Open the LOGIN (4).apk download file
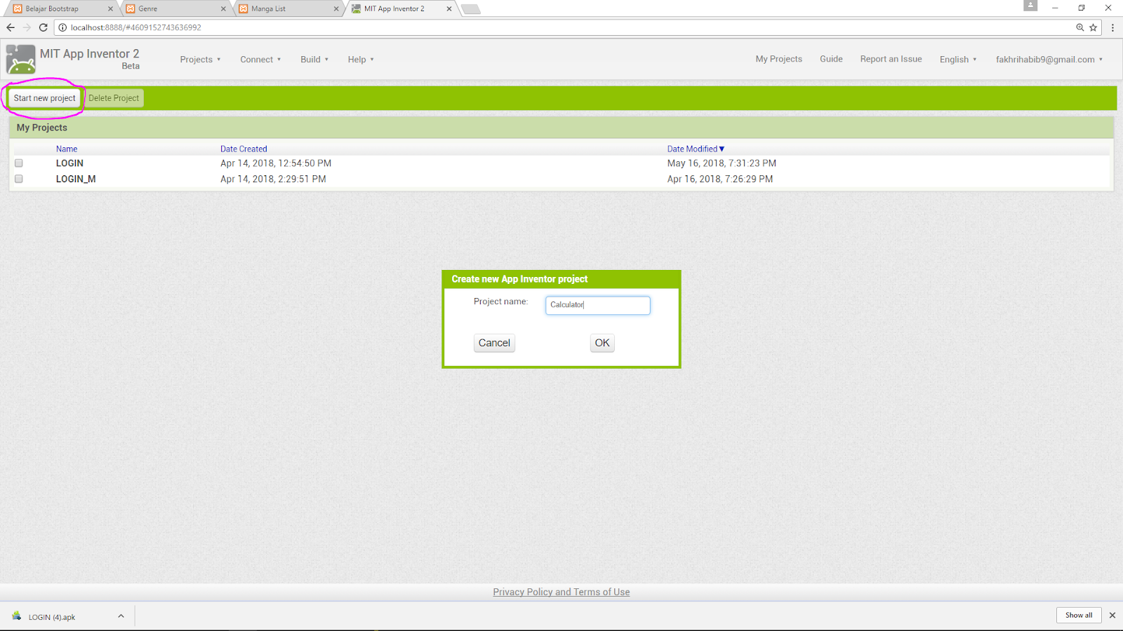This screenshot has width=1123, height=631. tap(52, 617)
